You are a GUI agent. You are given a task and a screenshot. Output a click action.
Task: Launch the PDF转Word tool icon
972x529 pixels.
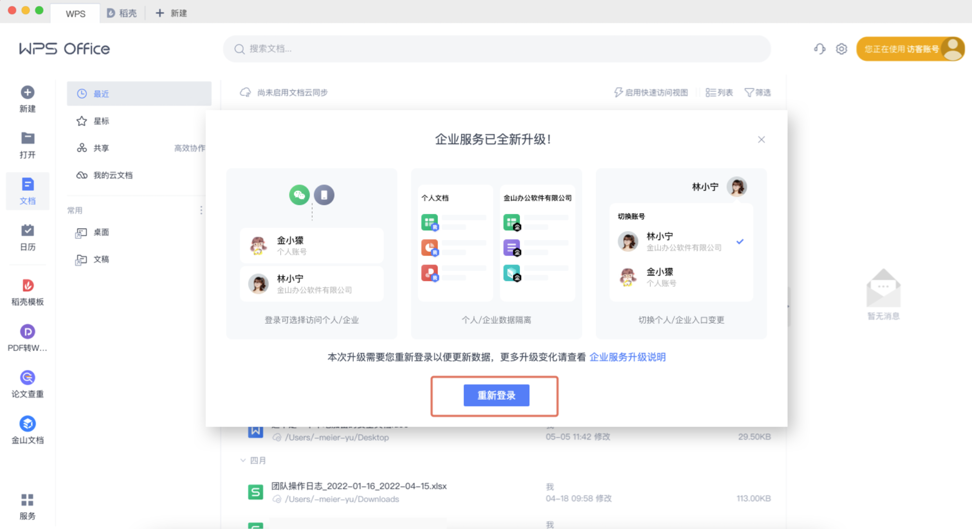pyautogui.click(x=27, y=331)
